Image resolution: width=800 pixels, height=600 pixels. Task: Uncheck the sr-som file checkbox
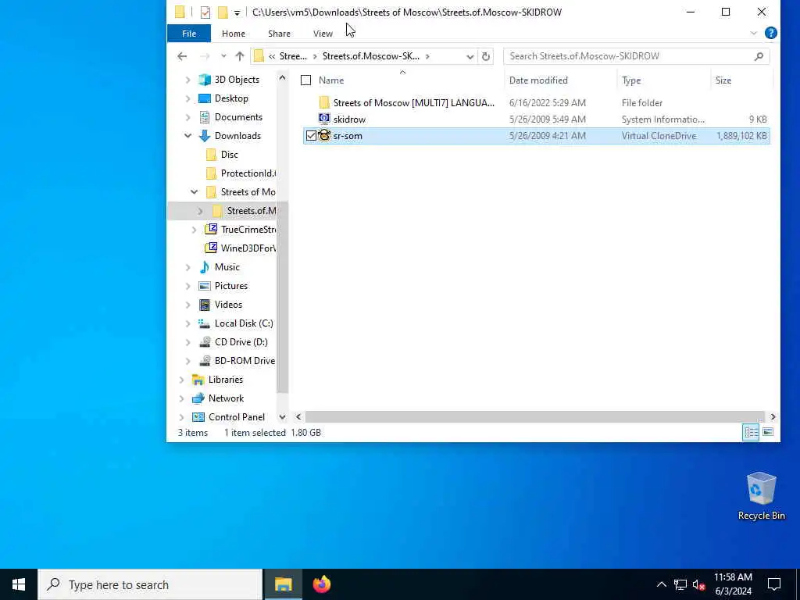coord(311,136)
